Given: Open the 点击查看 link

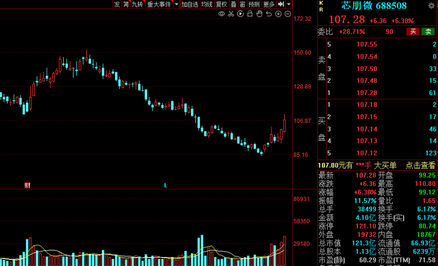Looking at the screenshot, I should coord(420,165).
